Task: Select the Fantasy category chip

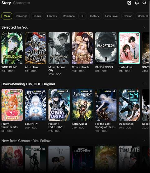Action: point(52,16)
